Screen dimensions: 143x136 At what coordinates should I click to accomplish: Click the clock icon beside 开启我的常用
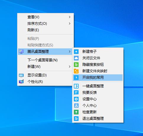[76, 78]
